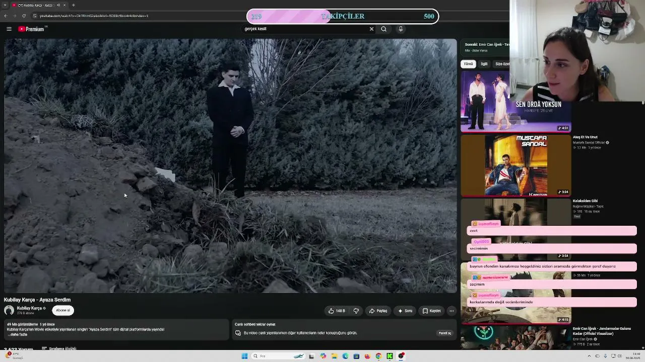Open the Soru ask button
This screenshot has height=362, width=645.
point(405,311)
